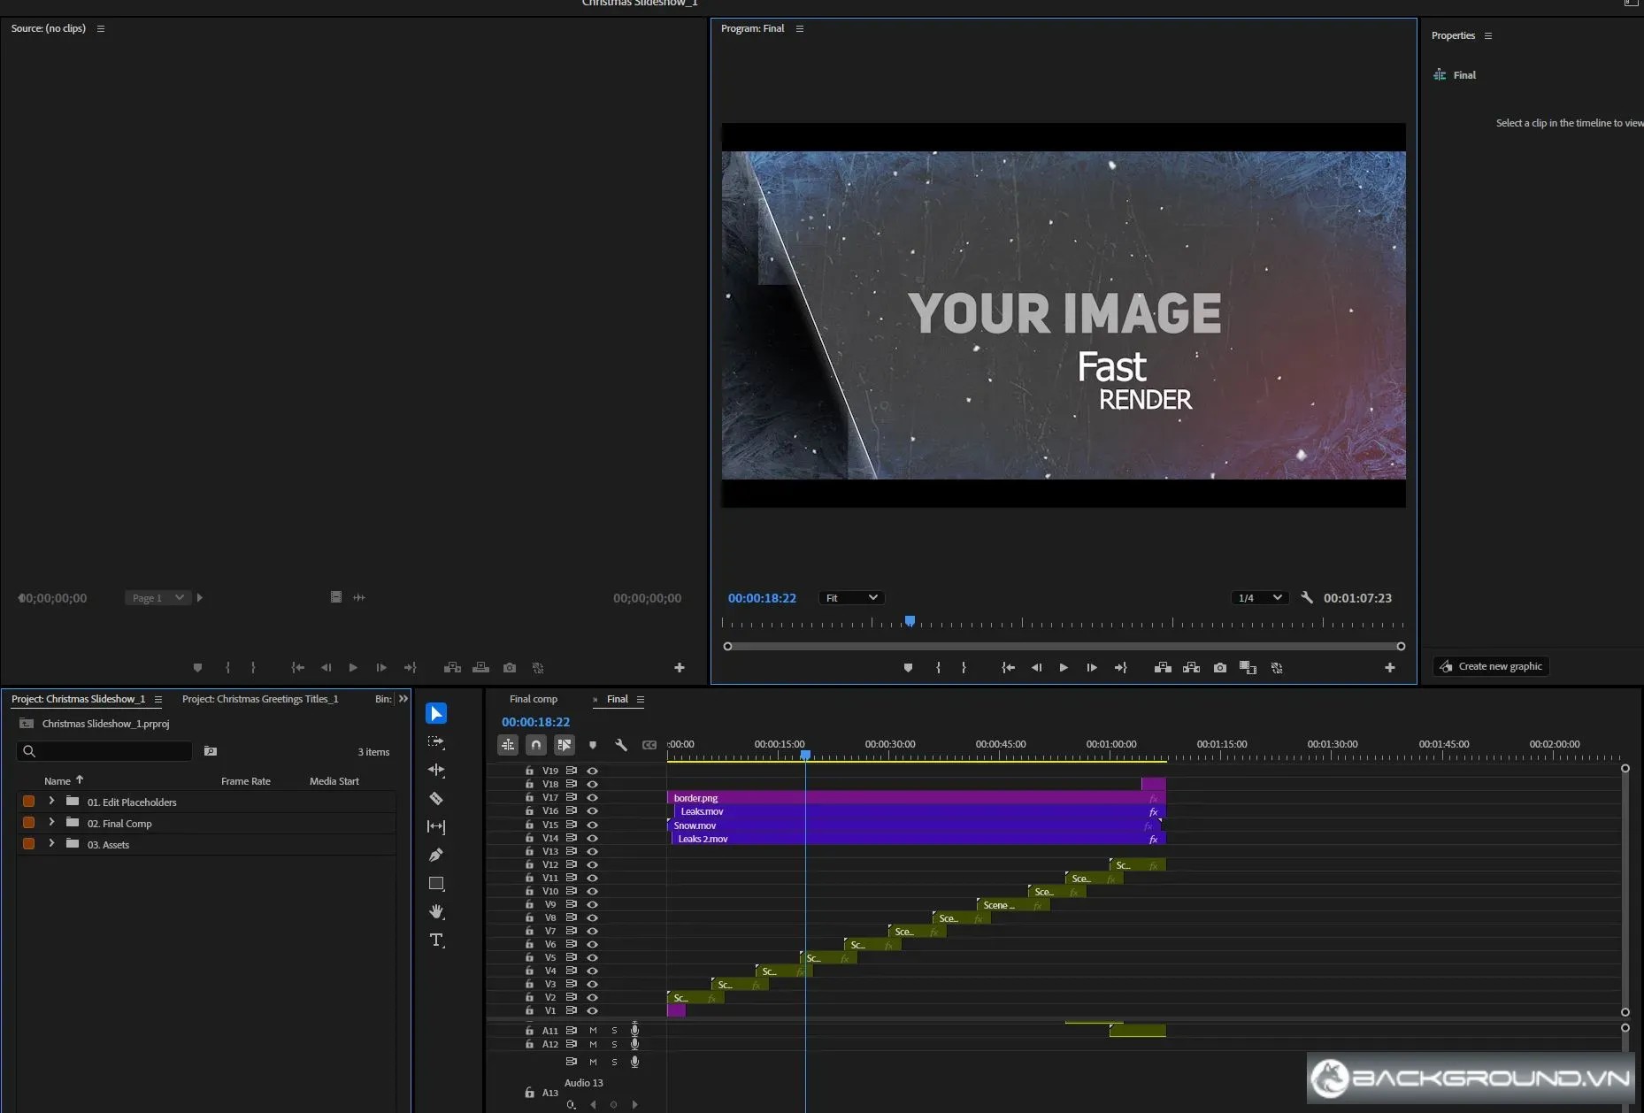Click timeline timecode 00:00:18:22
The height and width of the screenshot is (1113, 1644).
pos(535,722)
